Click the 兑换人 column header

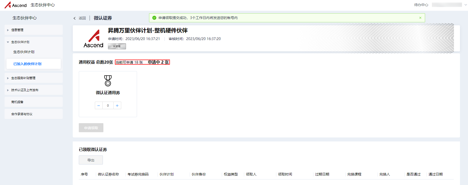385,174
